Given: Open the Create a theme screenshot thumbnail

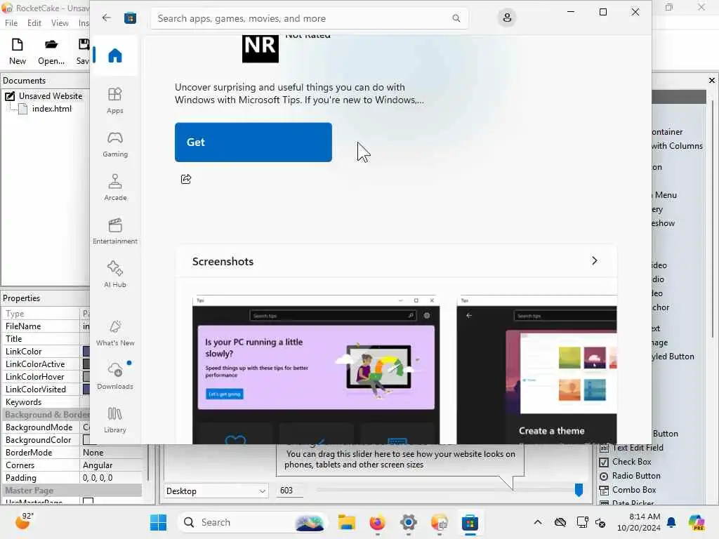Looking at the screenshot, I should click(x=536, y=369).
